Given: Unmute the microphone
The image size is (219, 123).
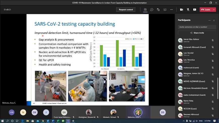Looking at the screenshot, I should (x=188, y=10).
